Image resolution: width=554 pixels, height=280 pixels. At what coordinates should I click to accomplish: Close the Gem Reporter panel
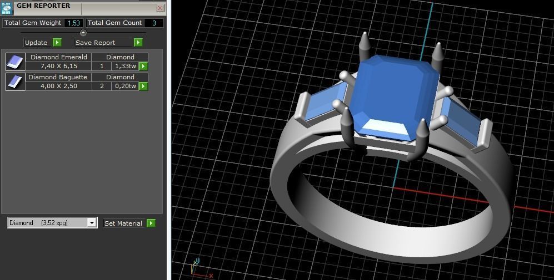(x=161, y=8)
